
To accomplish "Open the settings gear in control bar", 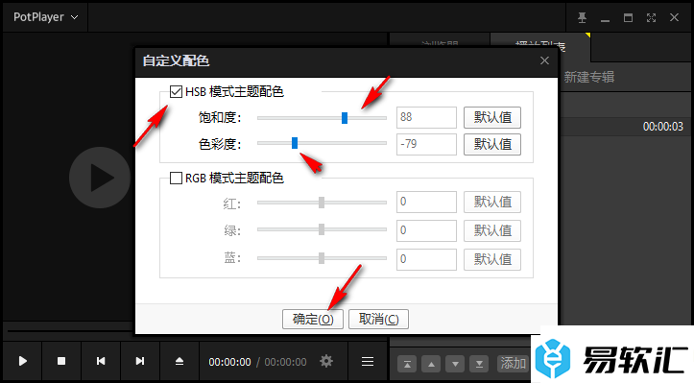I will tap(326, 361).
